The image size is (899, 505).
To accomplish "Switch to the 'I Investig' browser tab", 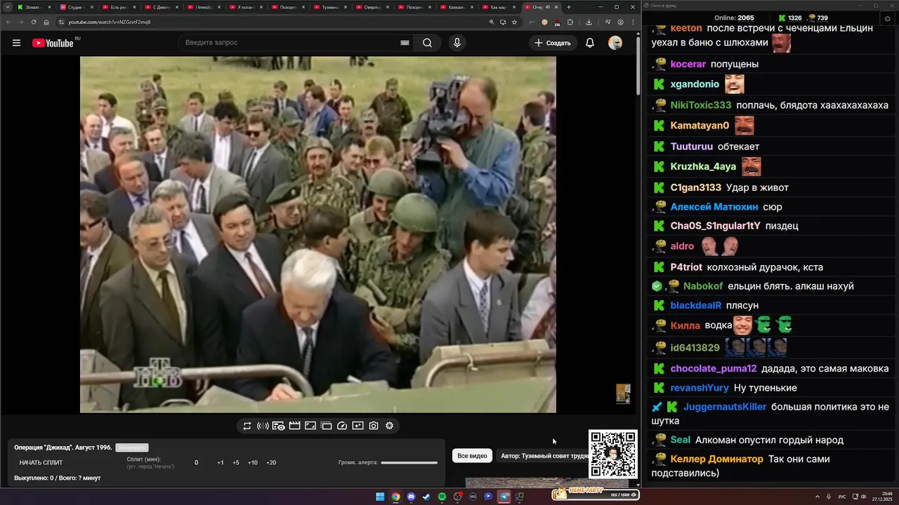I will (203, 7).
